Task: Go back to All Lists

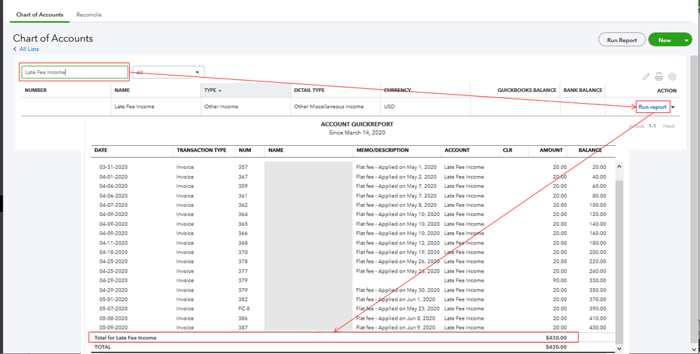Action: [x=29, y=49]
